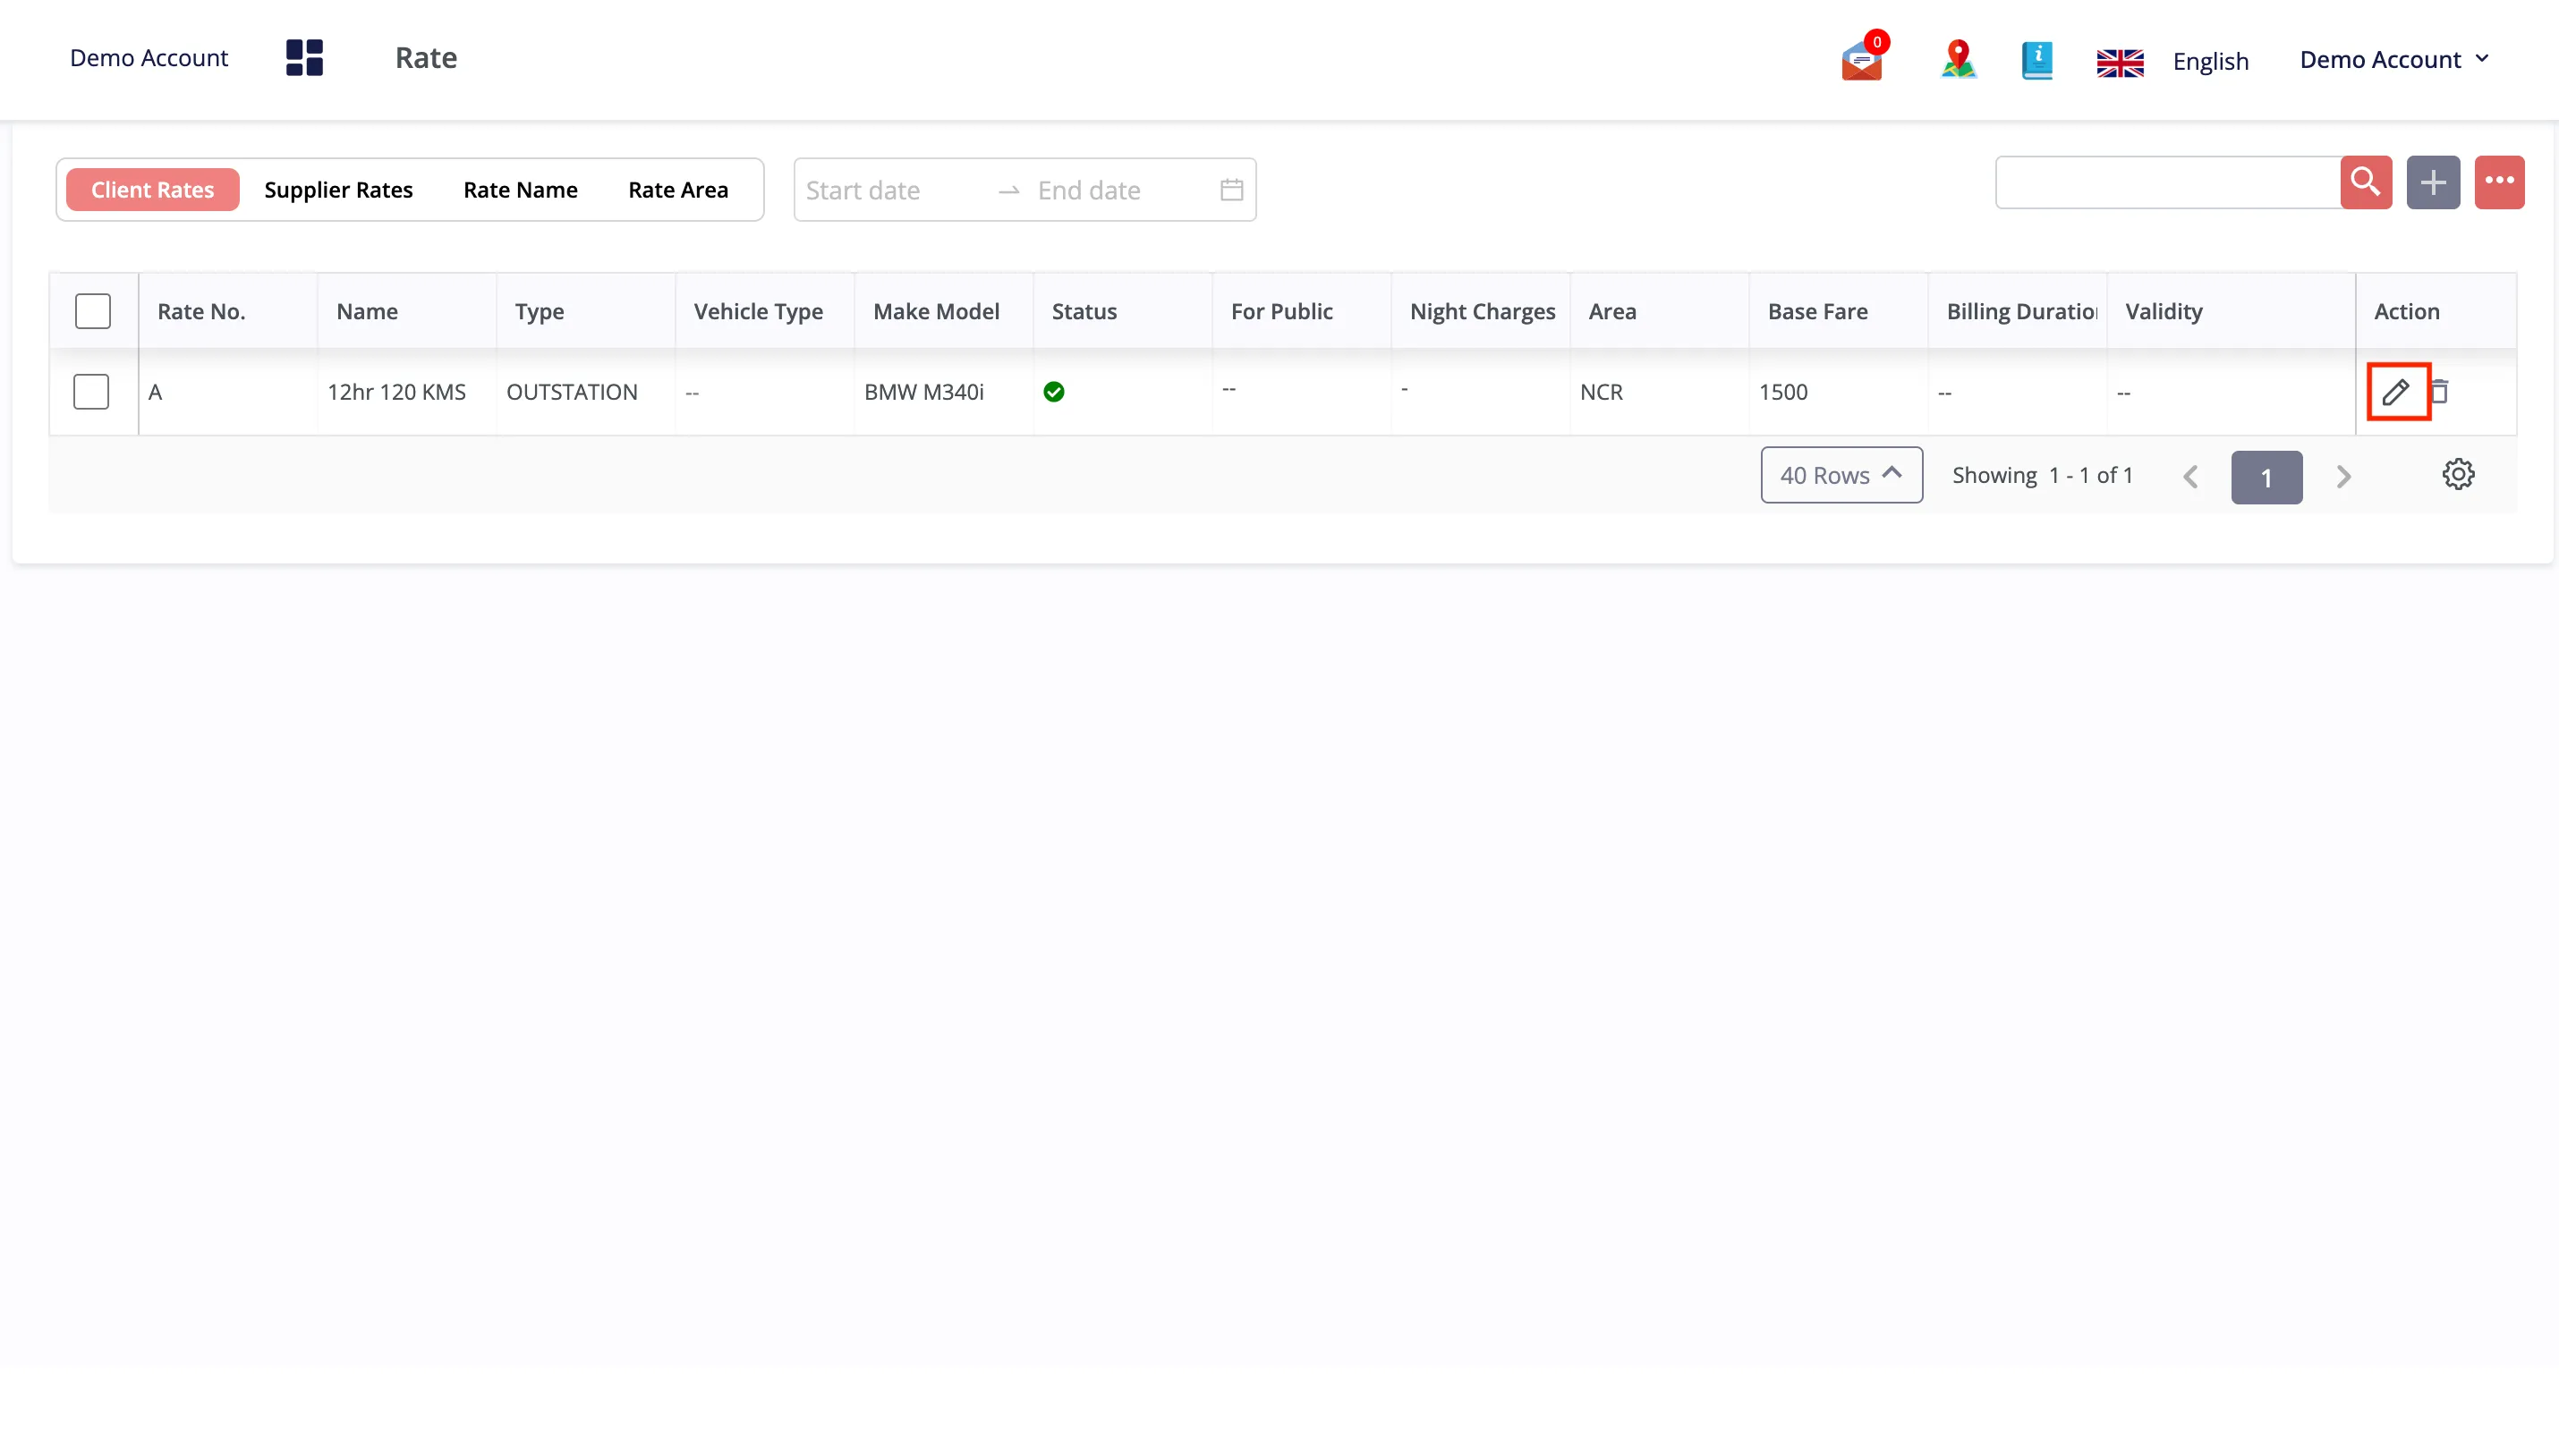Screen dimensions: 2559x1456
Task: Click the UK flag language icon
Action: [x=2120, y=62]
